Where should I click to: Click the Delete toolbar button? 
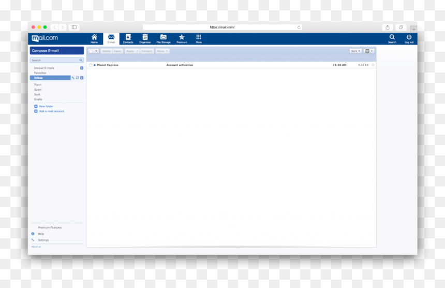(107, 51)
